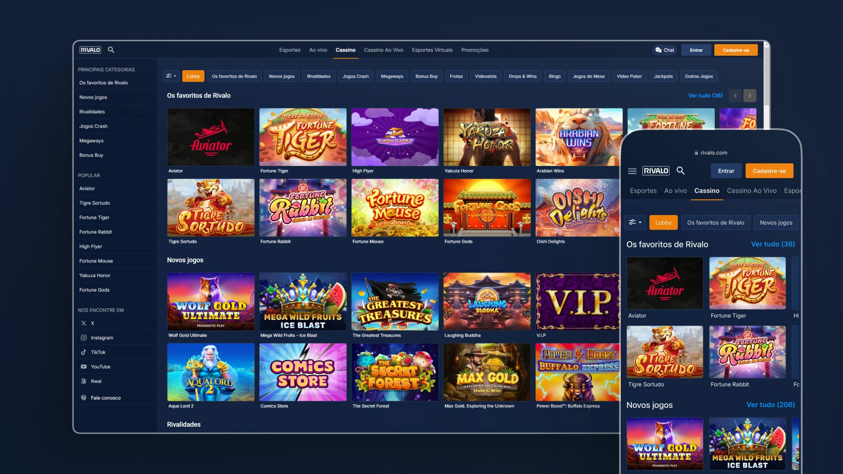Click the search icon in top navbar
843x474 pixels.
click(x=111, y=50)
